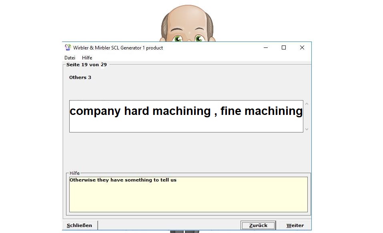Viewport: 383px width, 233px height.
Task: Click the 'Seite 19 von 29' page label
Action: pos(86,65)
